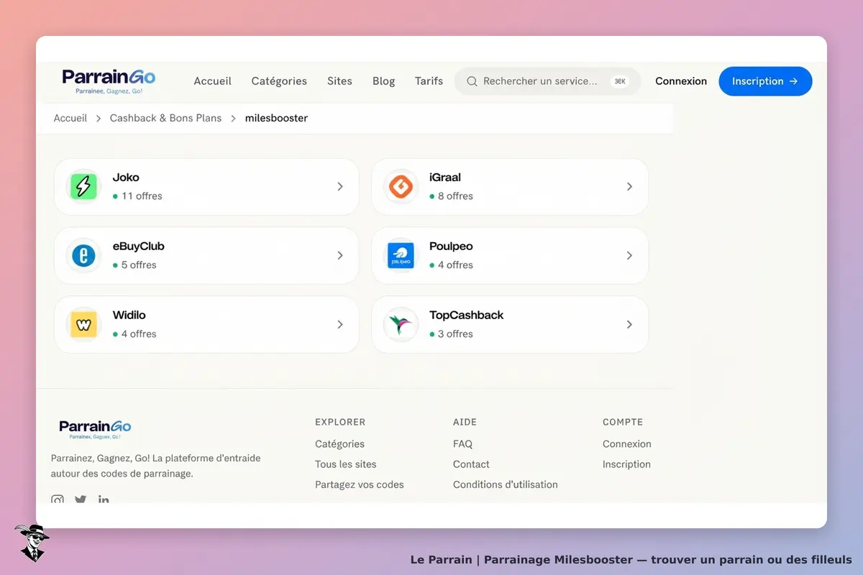
Task: Click the Le Parrain mascot icon
Action: tap(32, 543)
